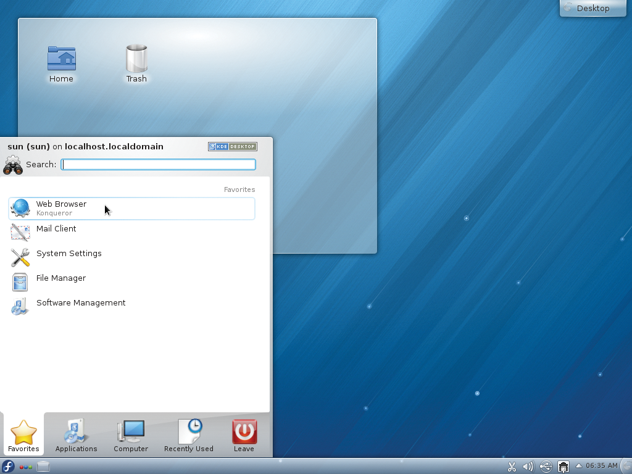Open System Settings from Favorites

click(69, 254)
